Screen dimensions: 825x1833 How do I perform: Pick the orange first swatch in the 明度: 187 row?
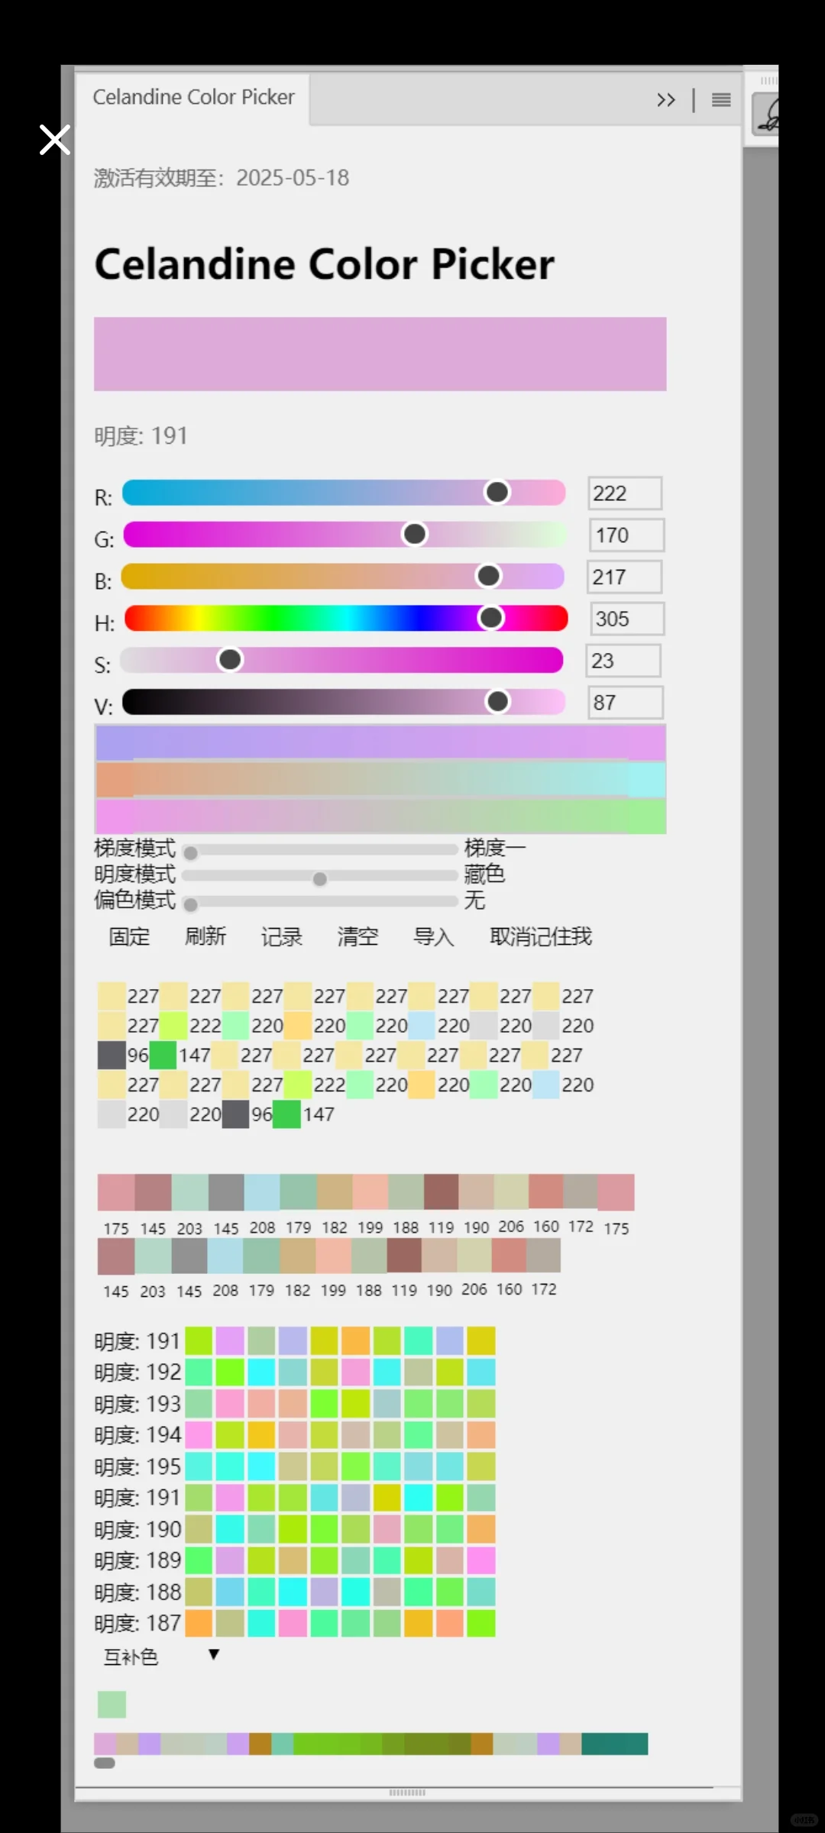point(199,1623)
